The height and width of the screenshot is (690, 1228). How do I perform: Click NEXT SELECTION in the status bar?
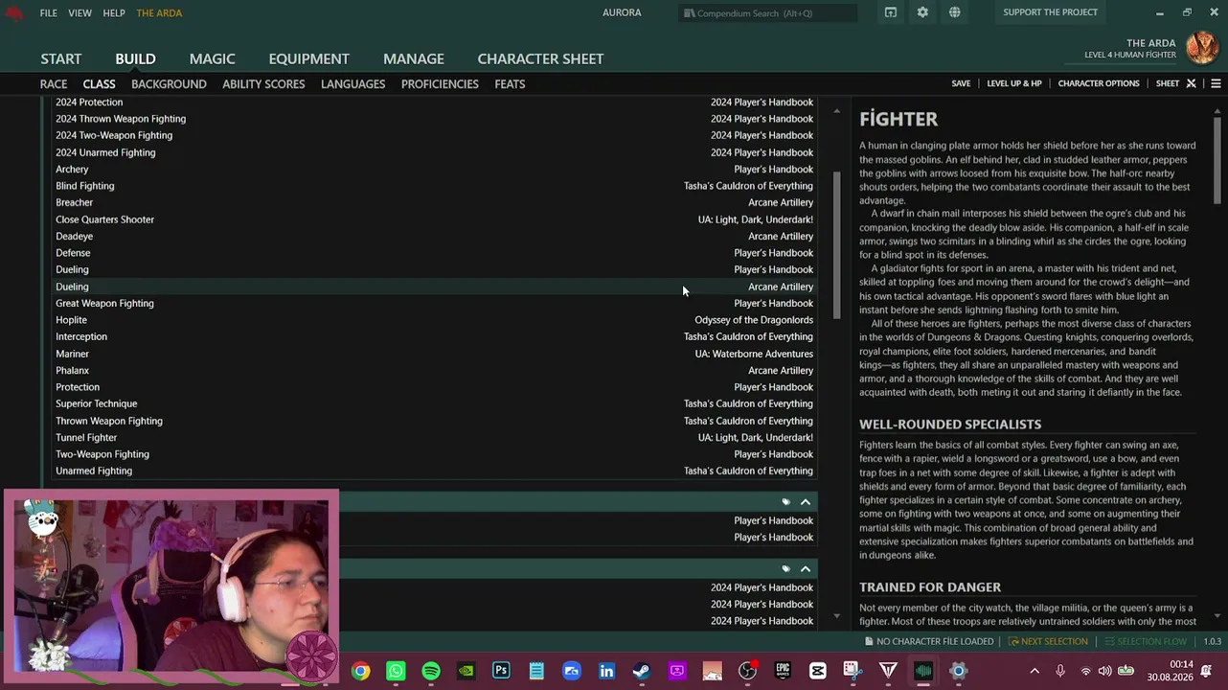pyautogui.click(x=1047, y=641)
